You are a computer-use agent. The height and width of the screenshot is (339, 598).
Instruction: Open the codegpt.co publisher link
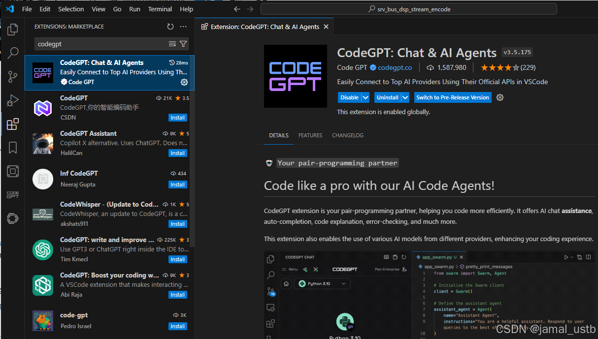[395, 67]
